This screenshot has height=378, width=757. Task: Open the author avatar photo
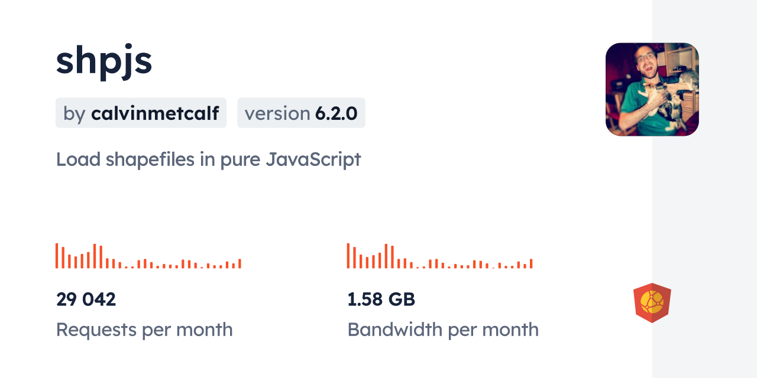(x=652, y=89)
